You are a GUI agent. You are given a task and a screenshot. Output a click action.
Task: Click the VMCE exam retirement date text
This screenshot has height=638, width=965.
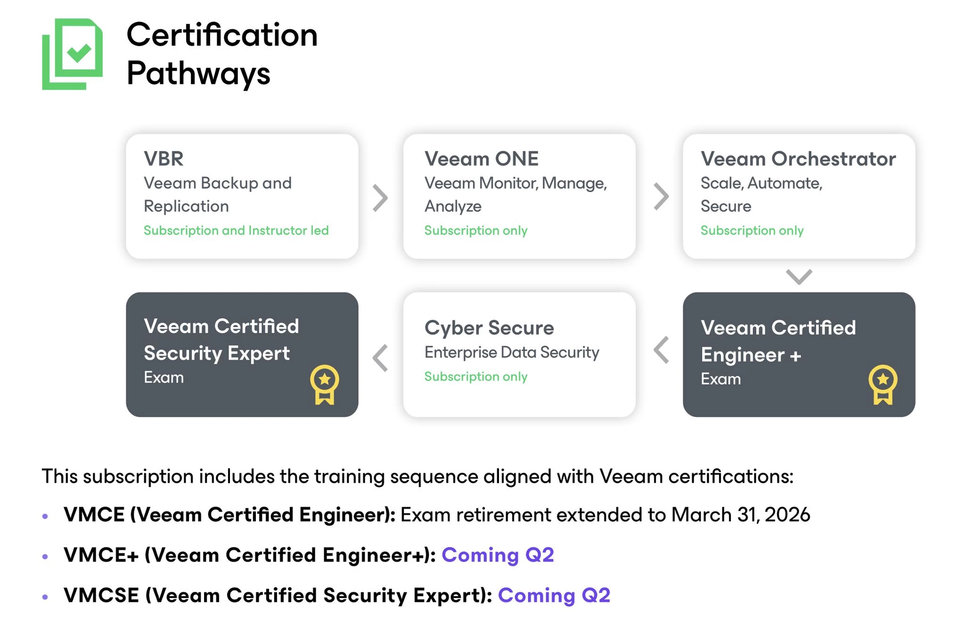tap(605, 514)
